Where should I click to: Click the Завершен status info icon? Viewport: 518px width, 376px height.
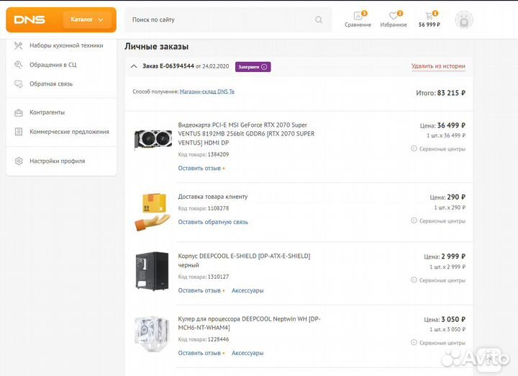264,66
